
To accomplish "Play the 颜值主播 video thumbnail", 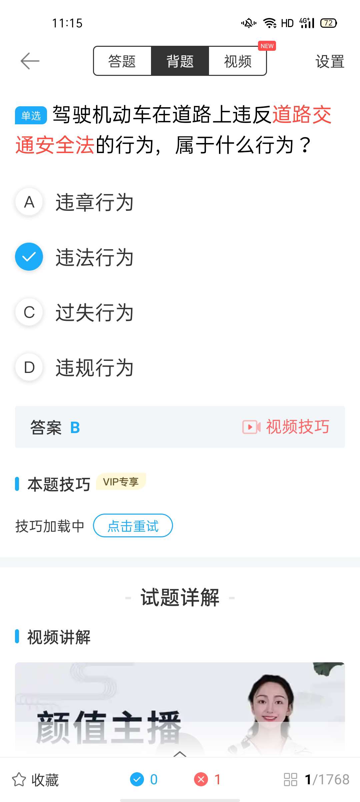I will pyautogui.click(x=180, y=708).
